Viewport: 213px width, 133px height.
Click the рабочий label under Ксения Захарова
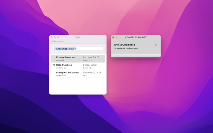60,60
